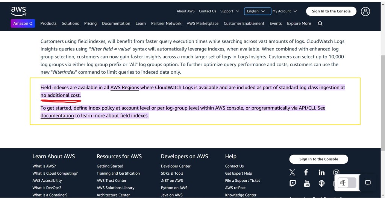This screenshot has width=385, height=198.
Task: Open the Pricing menu item
Action: point(90,23)
